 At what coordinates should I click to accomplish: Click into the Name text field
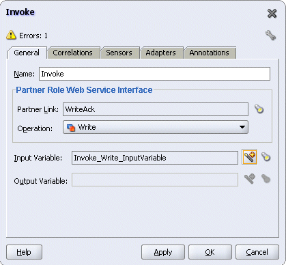tap(154, 74)
